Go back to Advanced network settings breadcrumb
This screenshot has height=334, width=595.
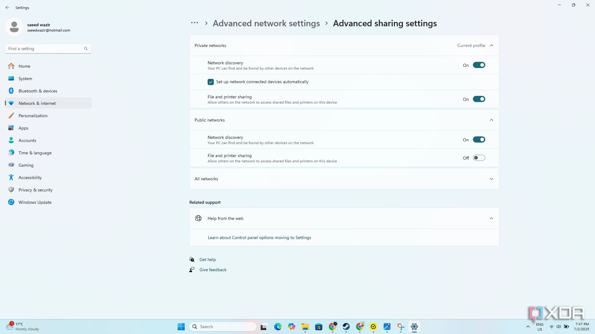266,24
